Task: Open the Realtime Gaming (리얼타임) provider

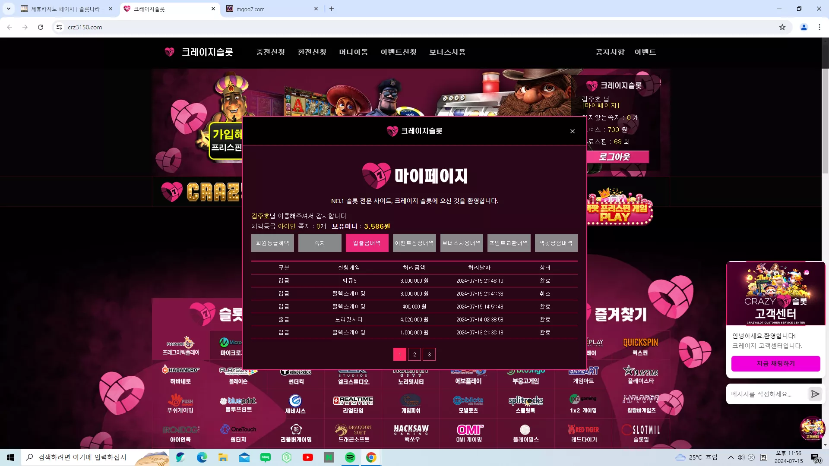Action: pos(353,404)
